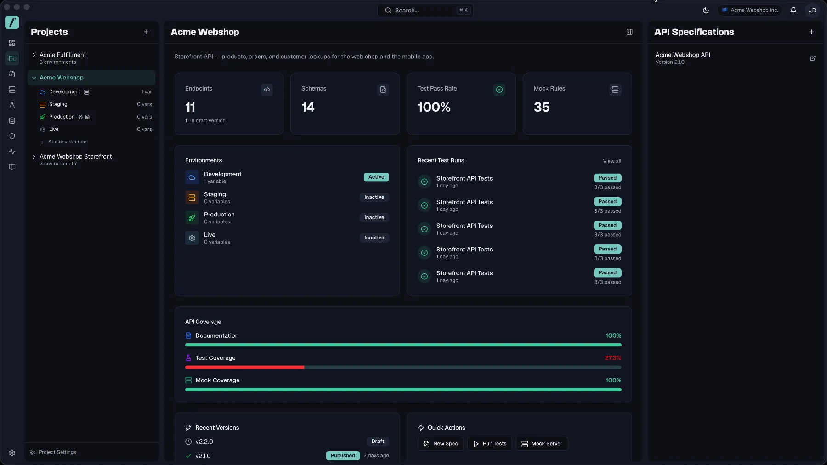The height and width of the screenshot is (465, 827).
Task: Open the activity pulse sidebar icon
Action: coord(12,152)
